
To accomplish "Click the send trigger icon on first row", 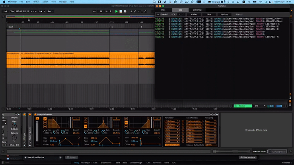I will click(183, 121).
